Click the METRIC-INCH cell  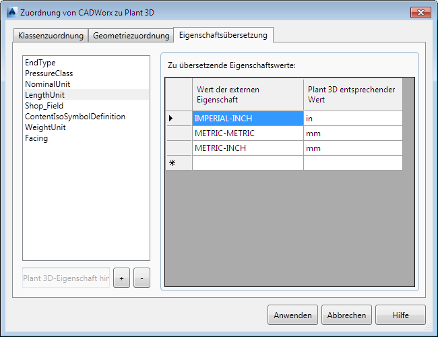[248, 148]
